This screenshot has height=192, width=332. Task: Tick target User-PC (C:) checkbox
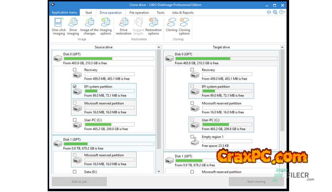pyautogui.click(x=192, y=120)
